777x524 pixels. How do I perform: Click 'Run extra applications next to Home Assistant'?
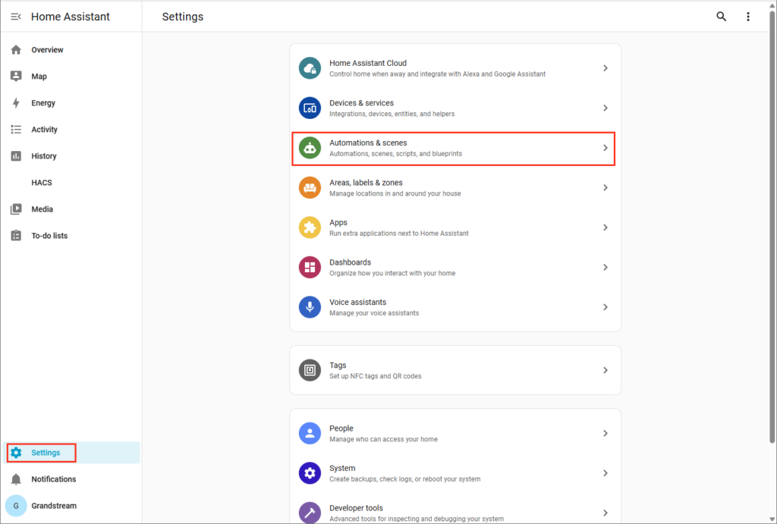[x=398, y=234]
